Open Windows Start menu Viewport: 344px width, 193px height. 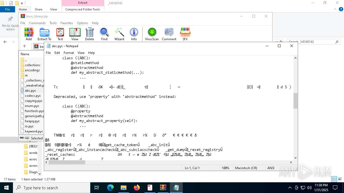6,188
